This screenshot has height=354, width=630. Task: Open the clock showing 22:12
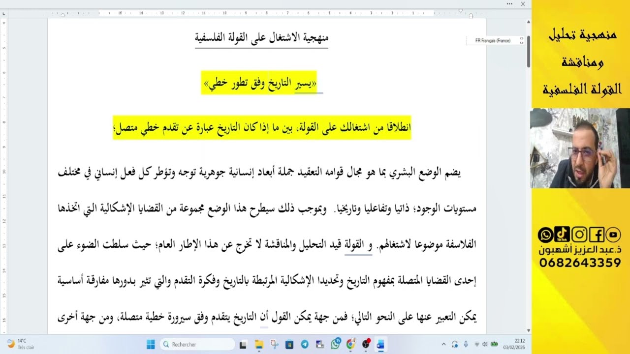click(x=515, y=344)
